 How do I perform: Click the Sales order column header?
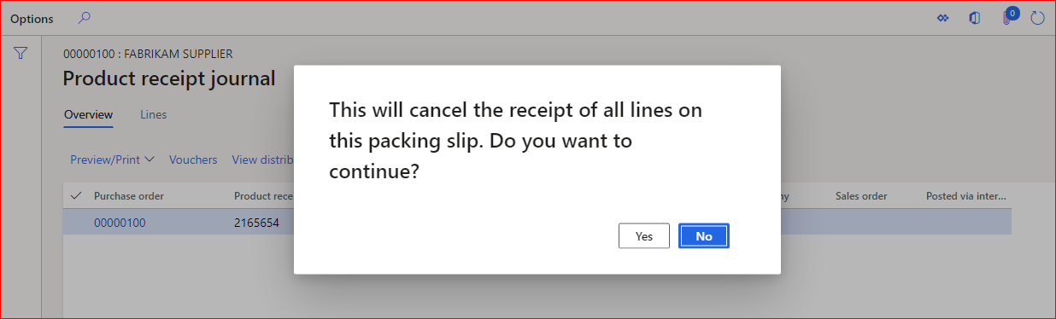click(x=861, y=196)
